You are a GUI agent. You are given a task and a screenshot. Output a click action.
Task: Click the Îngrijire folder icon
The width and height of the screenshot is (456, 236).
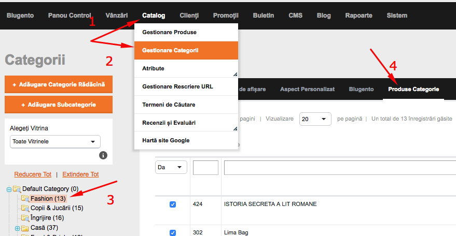(x=25, y=218)
